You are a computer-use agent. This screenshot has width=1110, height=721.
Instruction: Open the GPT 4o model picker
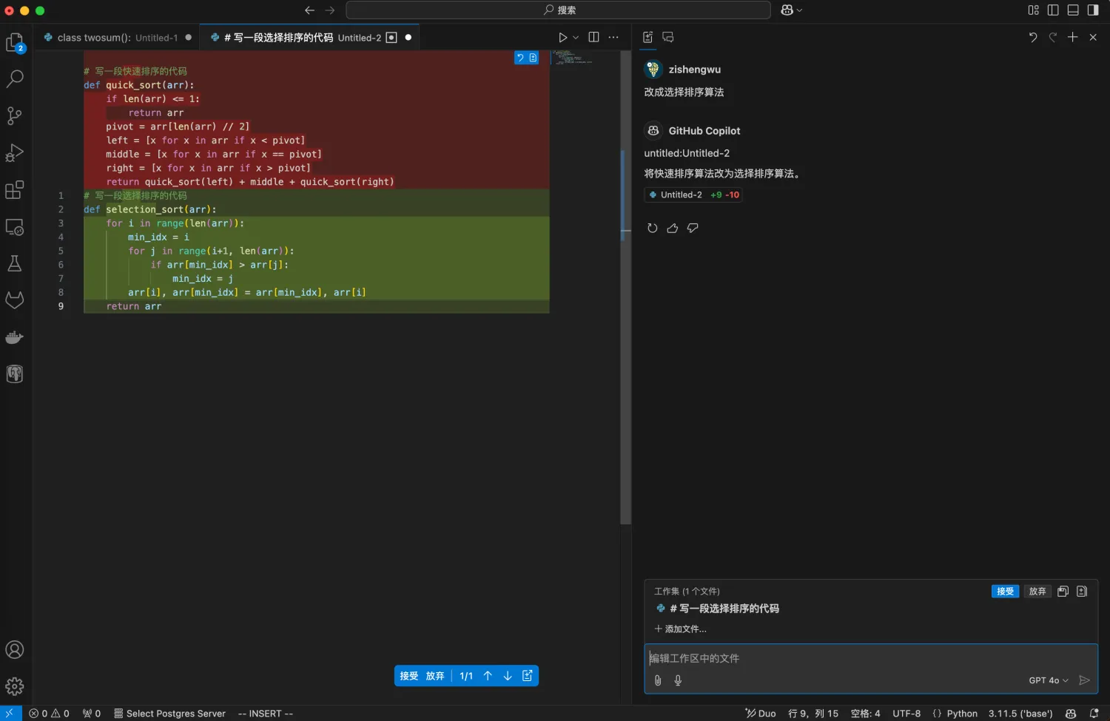coord(1049,680)
